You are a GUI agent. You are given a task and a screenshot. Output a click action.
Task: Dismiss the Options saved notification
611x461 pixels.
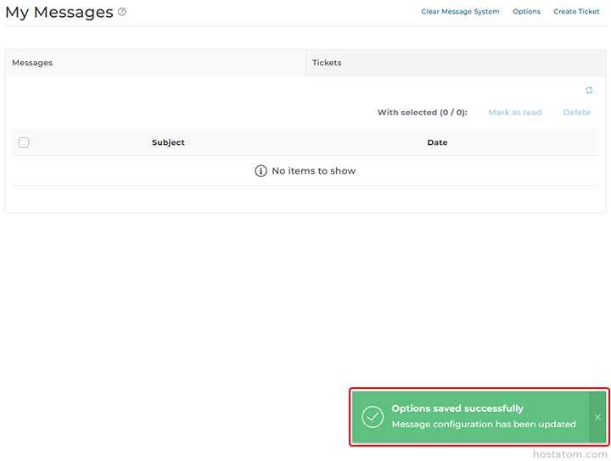coord(597,417)
